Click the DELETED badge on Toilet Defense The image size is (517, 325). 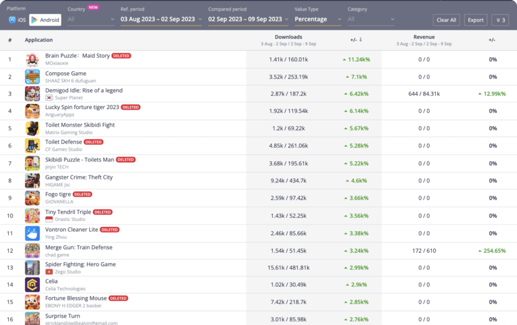[94, 142]
